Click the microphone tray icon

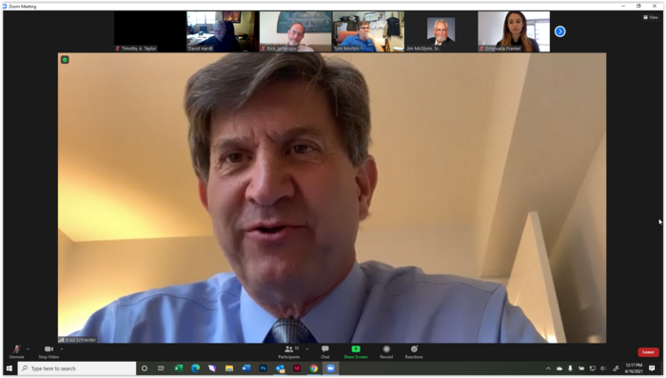point(570,368)
